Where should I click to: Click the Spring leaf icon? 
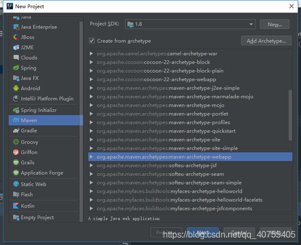[x=16, y=68]
